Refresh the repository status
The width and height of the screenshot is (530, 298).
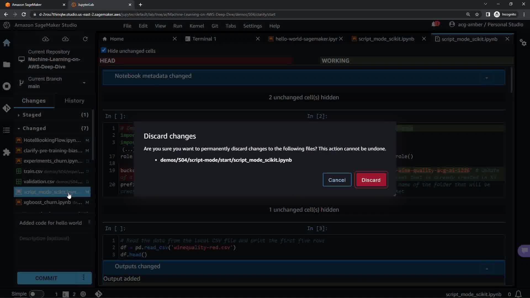[x=85, y=39]
